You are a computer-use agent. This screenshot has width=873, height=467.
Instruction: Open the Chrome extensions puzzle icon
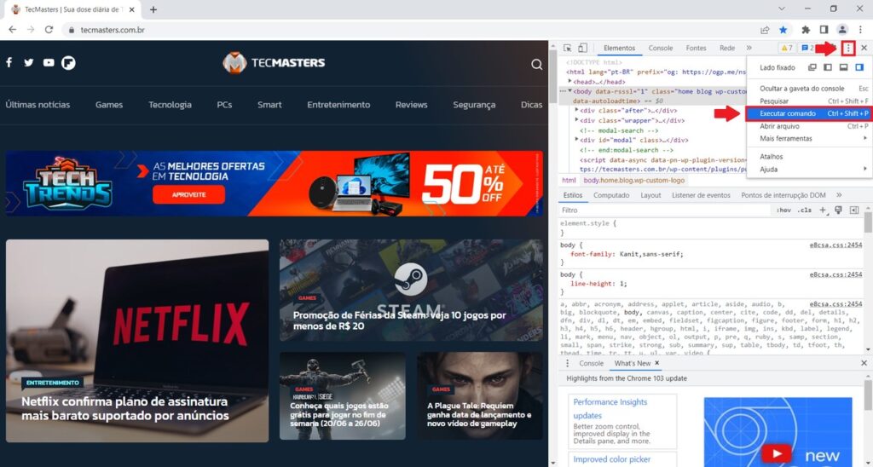(x=805, y=30)
